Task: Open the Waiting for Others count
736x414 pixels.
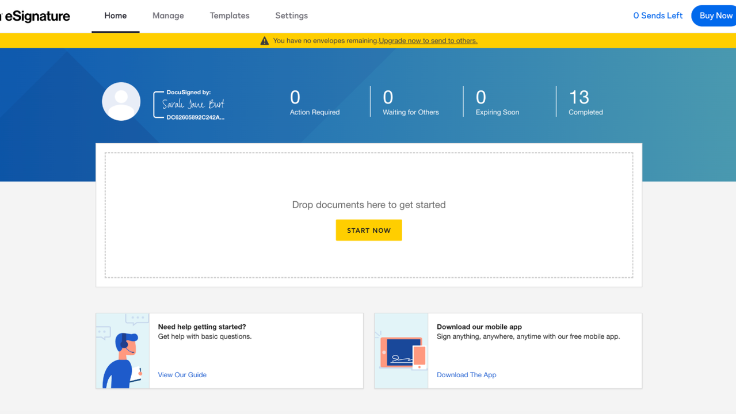Action: click(410, 102)
